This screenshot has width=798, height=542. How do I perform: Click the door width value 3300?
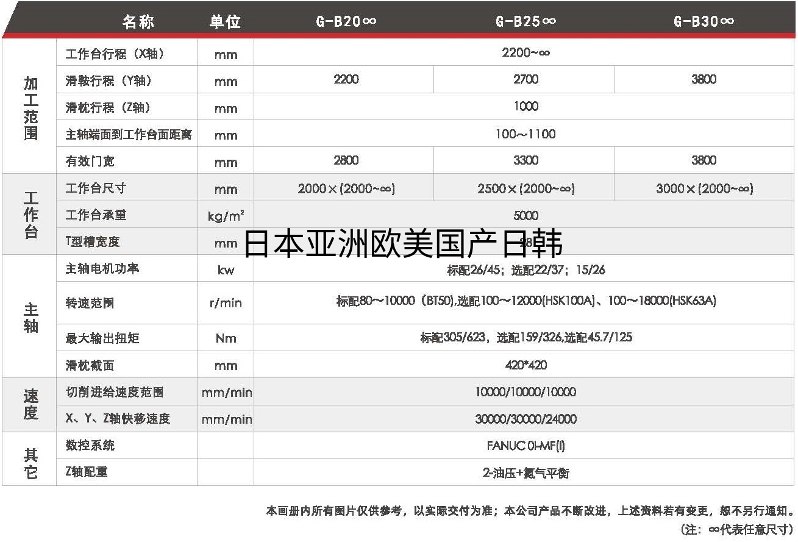525,160
